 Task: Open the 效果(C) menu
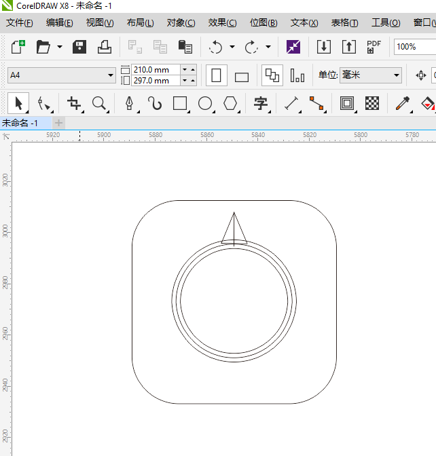[x=222, y=22]
